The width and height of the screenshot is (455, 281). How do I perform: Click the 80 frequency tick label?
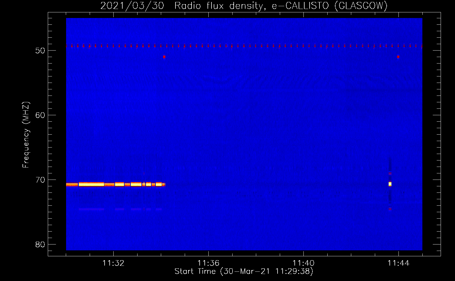40,244
